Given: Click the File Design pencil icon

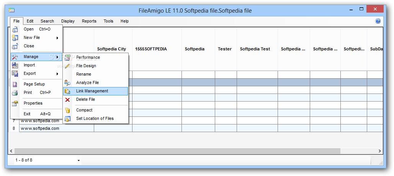Looking at the screenshot, I should click(x=68, y=66).
